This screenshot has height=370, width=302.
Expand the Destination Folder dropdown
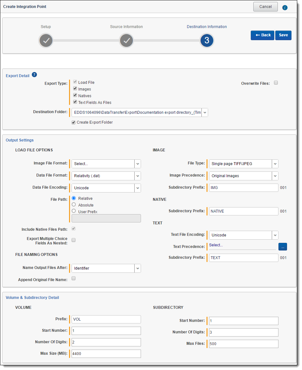tap(205, 112)
